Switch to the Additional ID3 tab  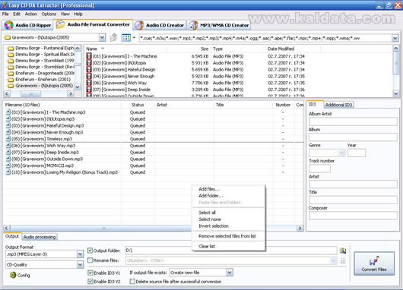[x=338, y=105]
